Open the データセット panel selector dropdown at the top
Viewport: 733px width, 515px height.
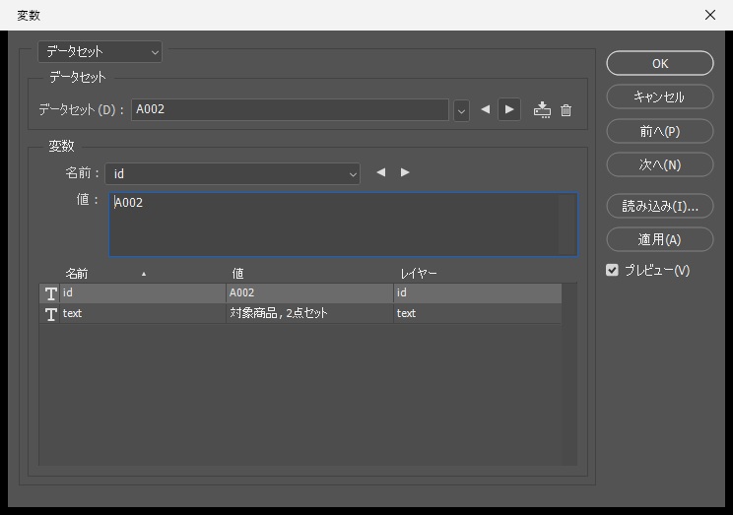(x=100, y=52)
